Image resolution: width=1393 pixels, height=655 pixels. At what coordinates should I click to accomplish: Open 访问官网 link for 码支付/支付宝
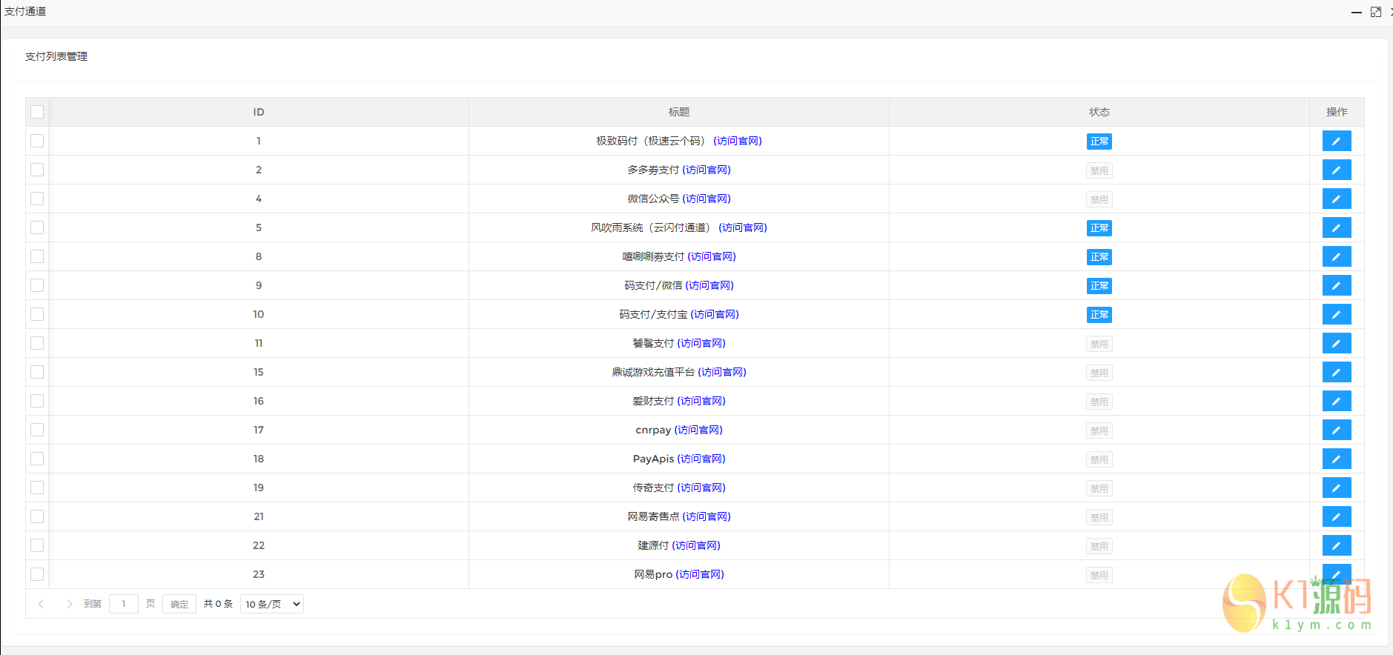pos(715,314)
